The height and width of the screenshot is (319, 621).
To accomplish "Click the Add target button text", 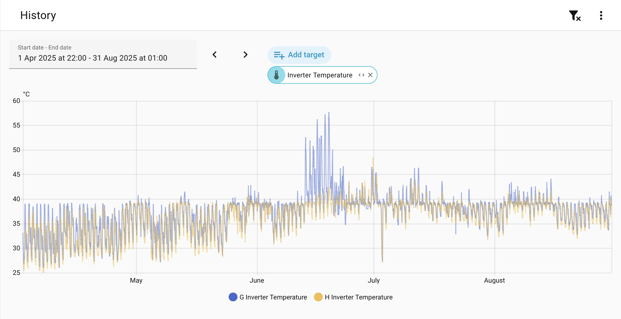I will pyautogui.click(x=306, y=55).
